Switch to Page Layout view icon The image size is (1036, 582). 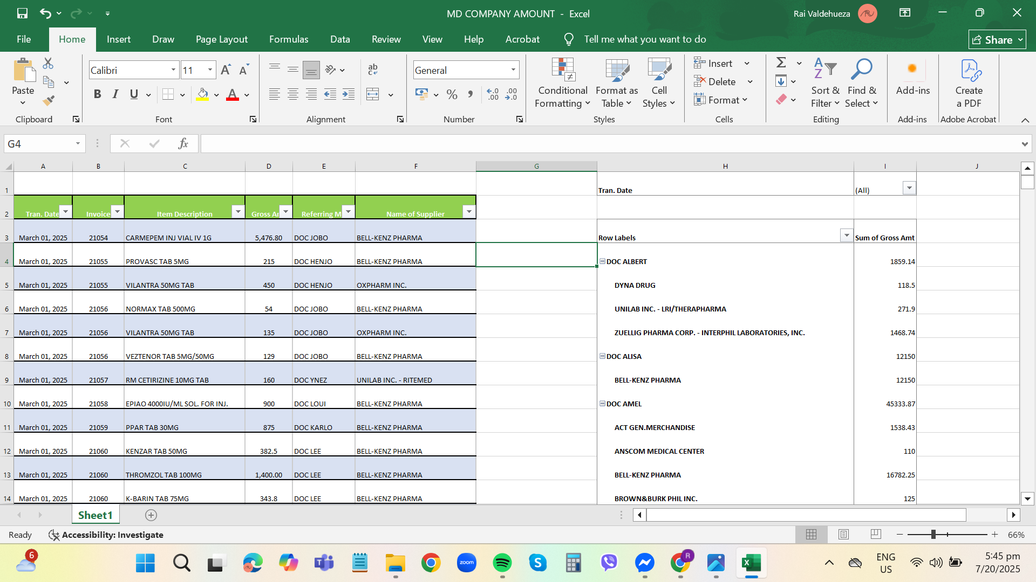coord(843,535)
